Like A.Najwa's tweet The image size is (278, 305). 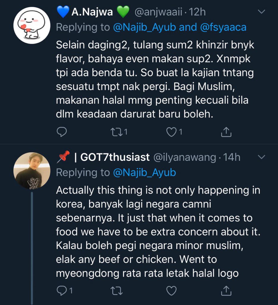click(172, 132)
